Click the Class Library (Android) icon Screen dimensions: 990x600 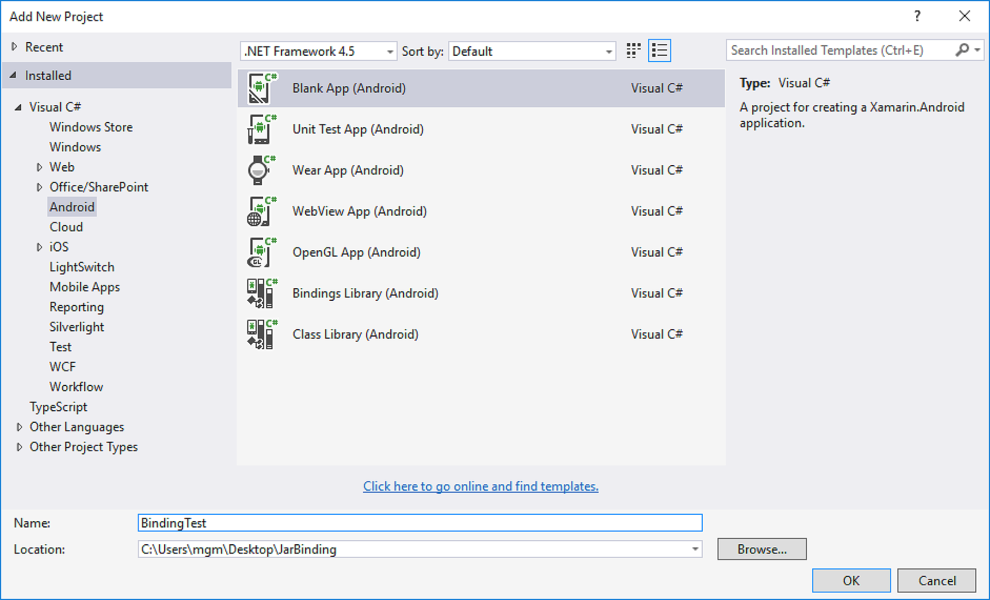point(262,334)
